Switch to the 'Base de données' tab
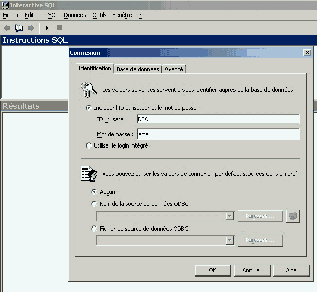 138,69
